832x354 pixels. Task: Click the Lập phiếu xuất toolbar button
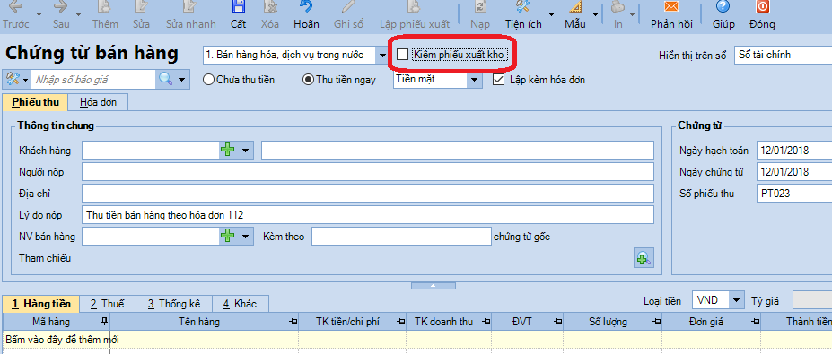point(415,15)
